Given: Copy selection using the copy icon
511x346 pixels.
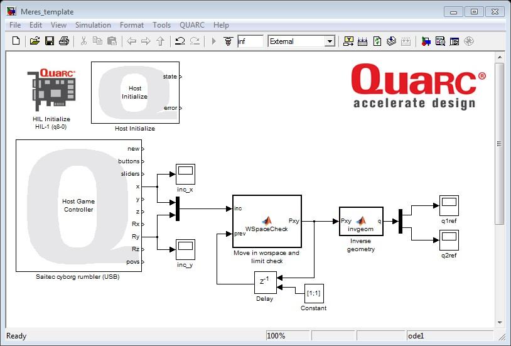Looking at the screenshot, I should point(97,41).
